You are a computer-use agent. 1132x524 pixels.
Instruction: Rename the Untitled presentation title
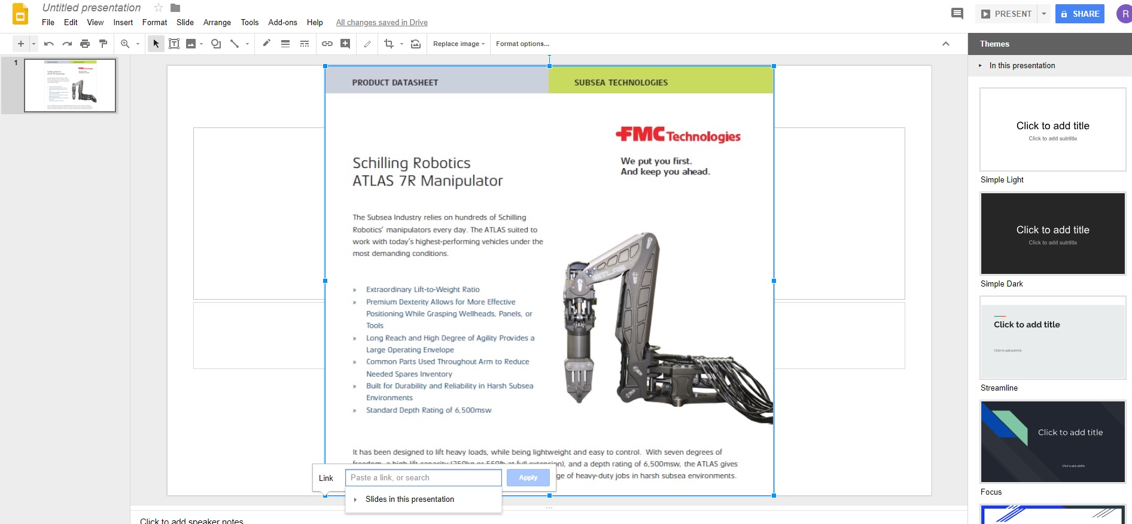pos(92,8)
